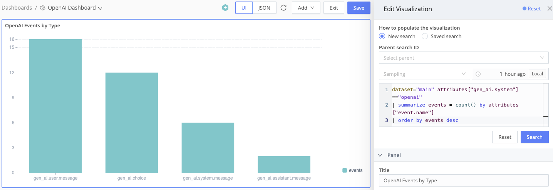553x190 pixels.
Task: Click the gen_ai.assistant.message axis label
Action: click(284, 178)
